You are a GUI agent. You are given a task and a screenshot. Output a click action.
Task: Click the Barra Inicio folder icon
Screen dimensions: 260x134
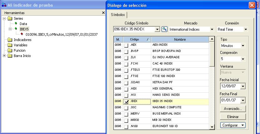(x=10, y=56)
